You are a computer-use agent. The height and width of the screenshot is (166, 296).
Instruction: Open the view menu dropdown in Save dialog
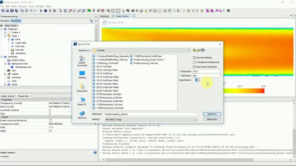[x=203, y=50]
